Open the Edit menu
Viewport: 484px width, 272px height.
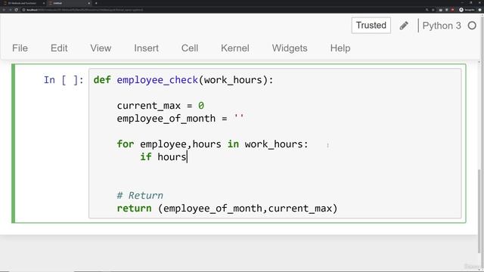coord(59,48)
